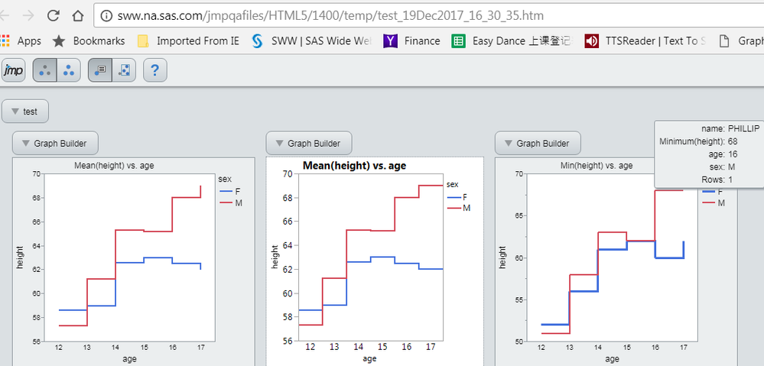764x366 pixels.
Task: Open the Apps grid shortcut
Action: point(21,41)
